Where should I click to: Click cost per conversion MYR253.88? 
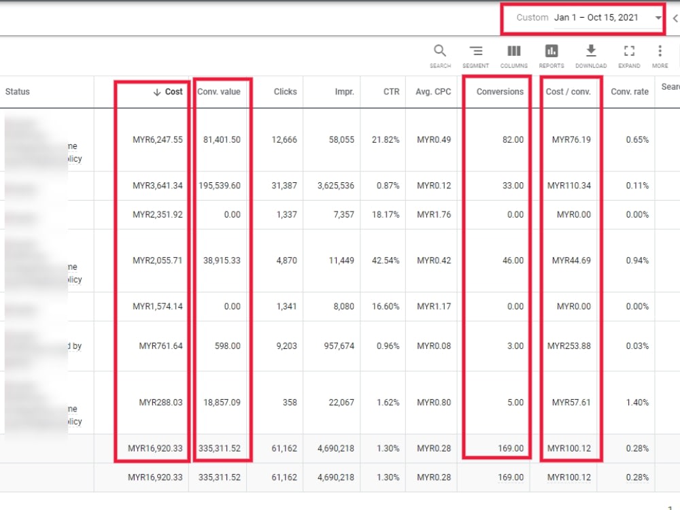tap(569, 346)
